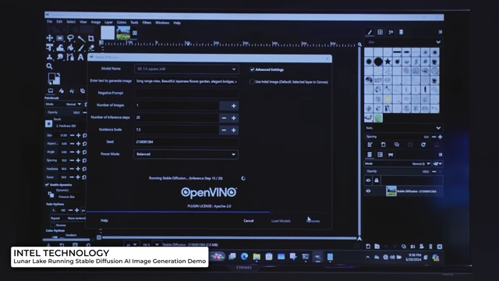Select the Rectangle Select tool
The width and height of the screenshot is (499, 281).
point(60,38)
